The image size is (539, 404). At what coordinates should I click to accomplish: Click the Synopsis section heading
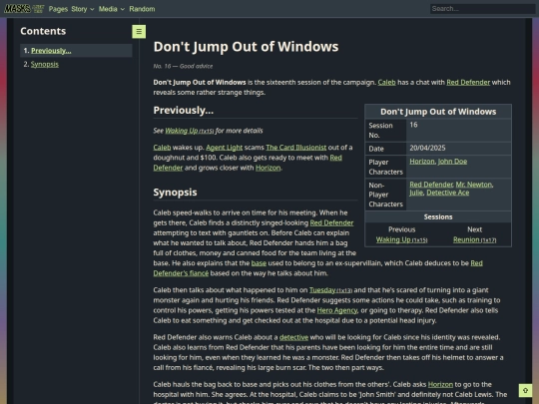175,193
